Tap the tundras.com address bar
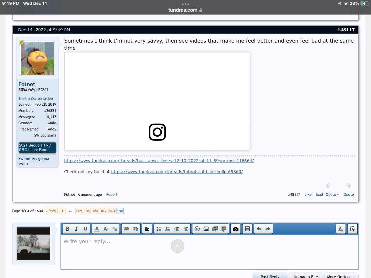Viewport: 371px width, 278px height. pyautogui.click(x=185, y=10)
